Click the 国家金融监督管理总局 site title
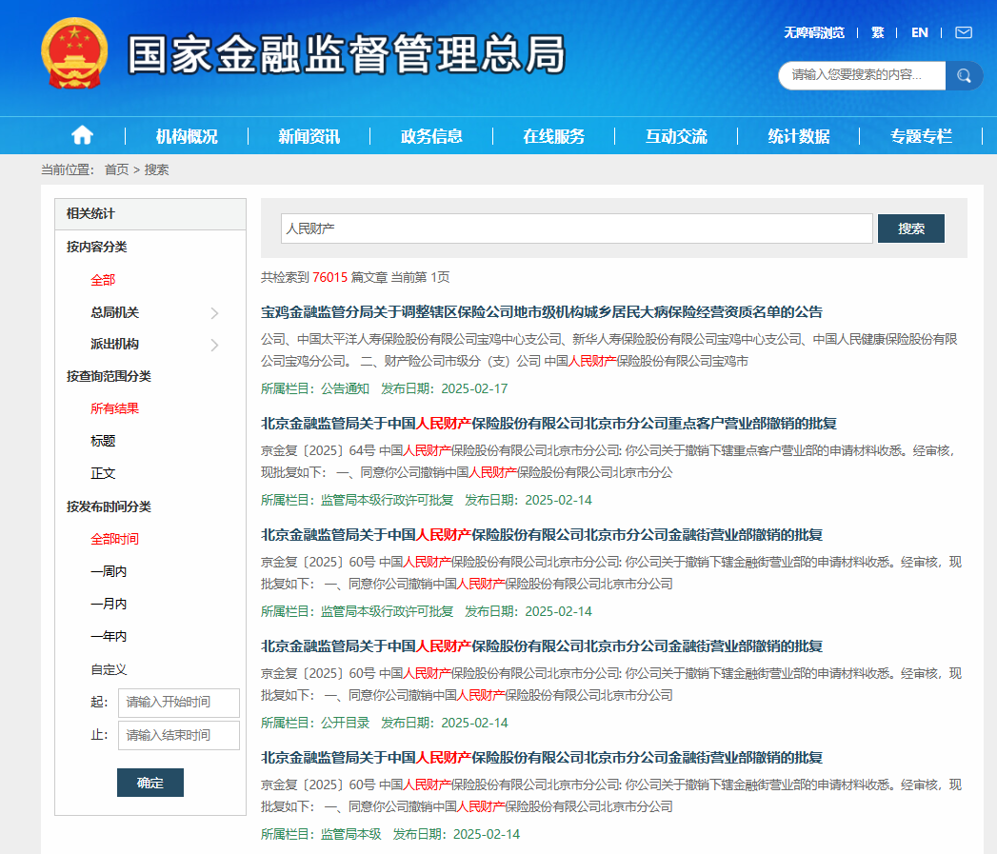Viewport: 997px width, 854px height. click(347, 54)
